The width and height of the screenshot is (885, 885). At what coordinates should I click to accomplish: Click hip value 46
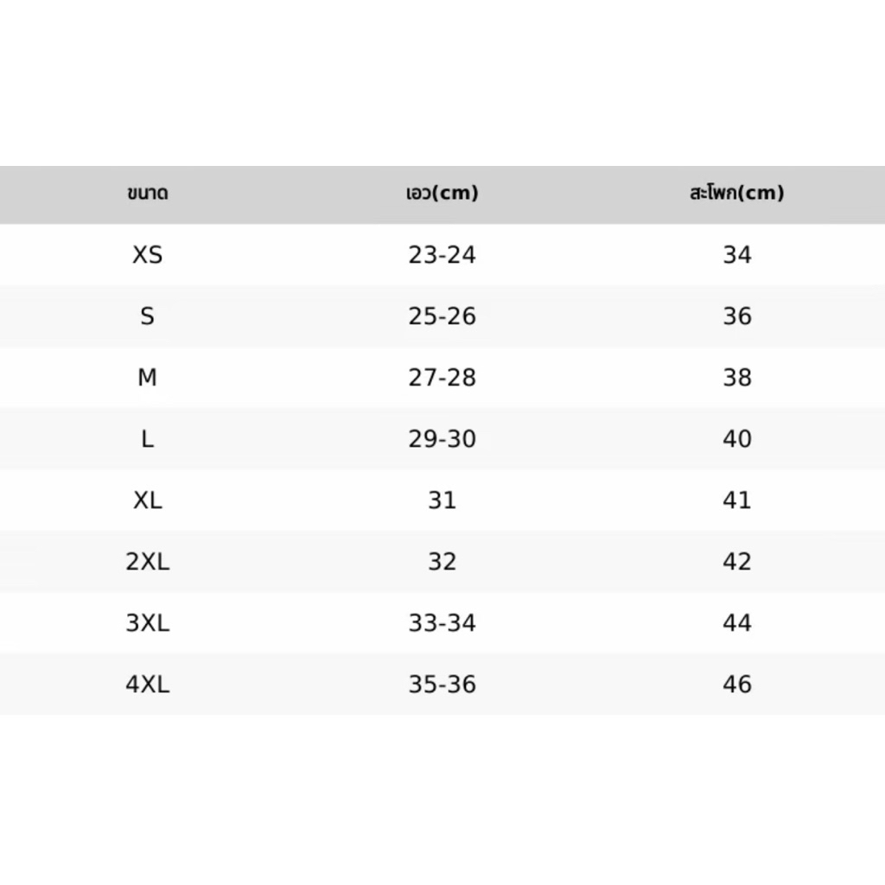click(x=736, y=684)
